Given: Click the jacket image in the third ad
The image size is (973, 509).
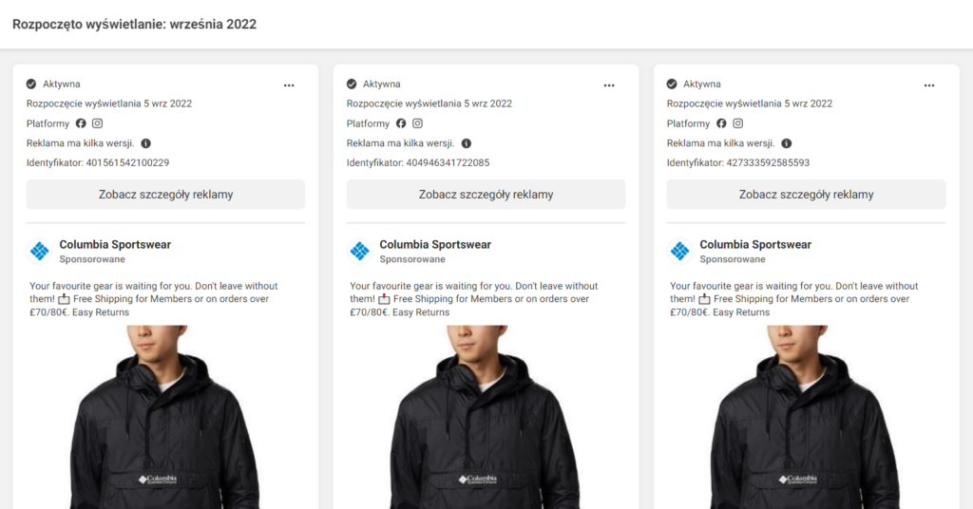Looking at the screenshot, I should 806,417.
